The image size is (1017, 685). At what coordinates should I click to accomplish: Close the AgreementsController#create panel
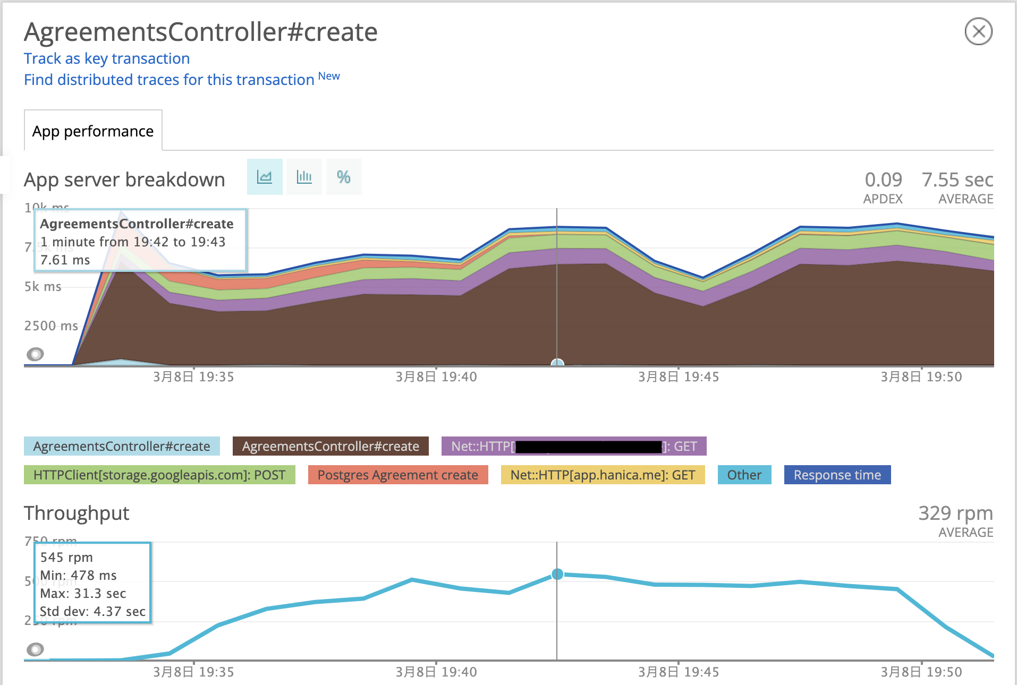click(x=978, y=32)
